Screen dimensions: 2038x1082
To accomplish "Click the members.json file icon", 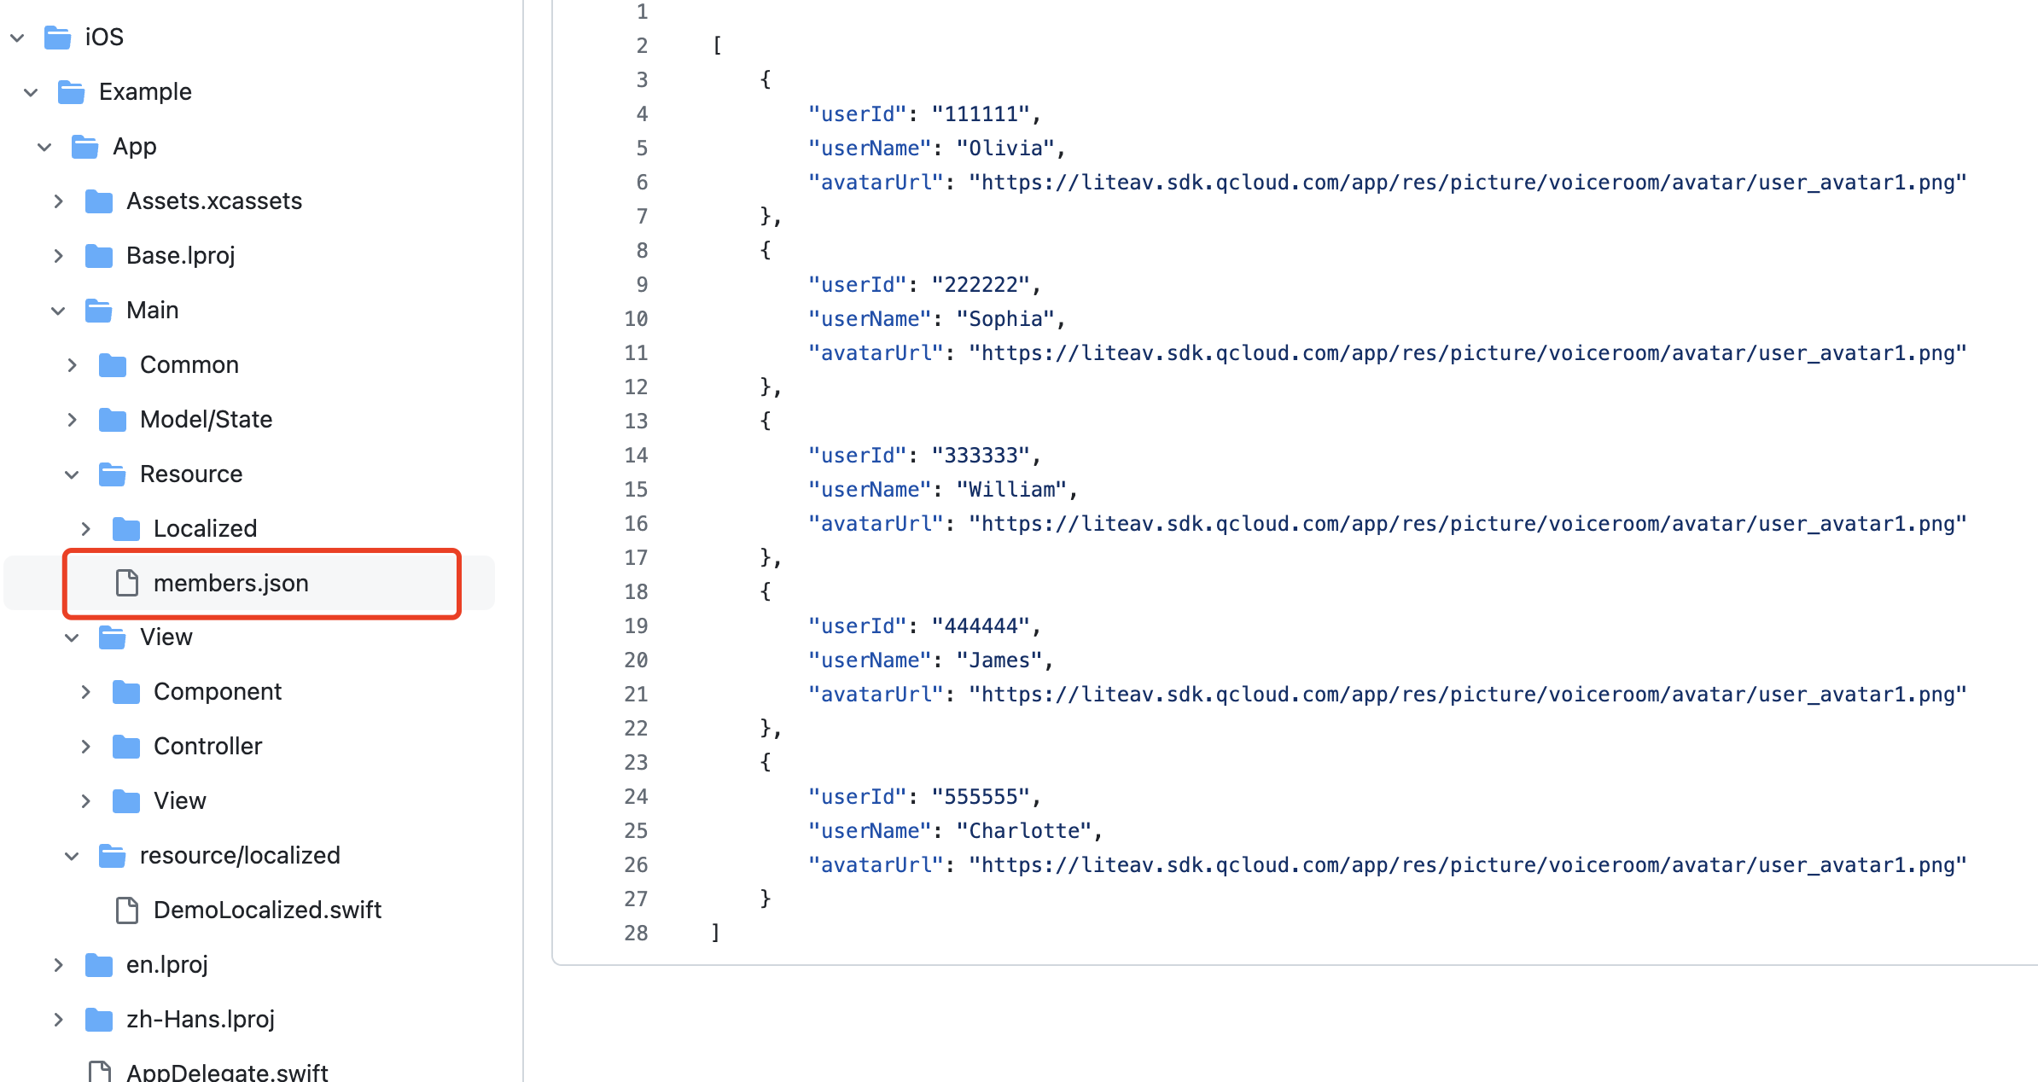I will 127,583.
